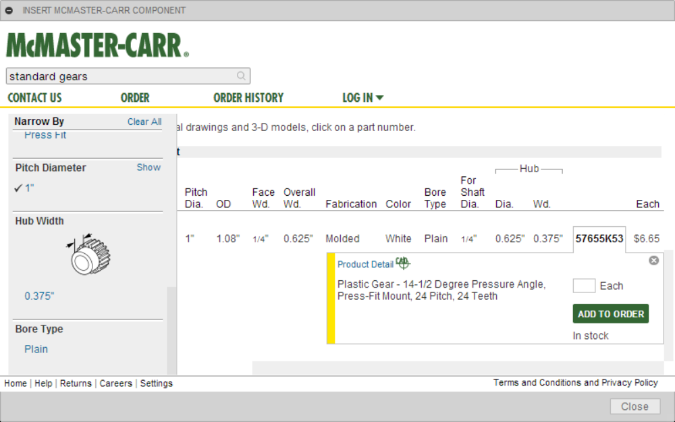Open the Log In dropdown

(362, 98)
